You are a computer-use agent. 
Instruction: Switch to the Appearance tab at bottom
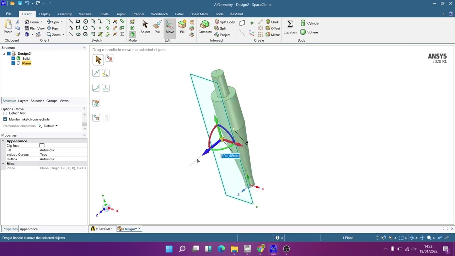29,229
